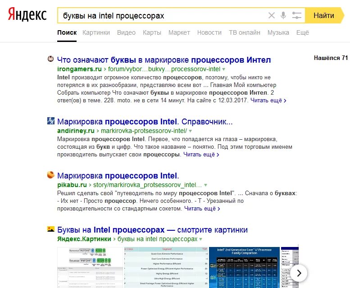The width and height of the screenshot is (350, 288).
Task: Open the pikabu.ru domain link
Action: (72, 185)
